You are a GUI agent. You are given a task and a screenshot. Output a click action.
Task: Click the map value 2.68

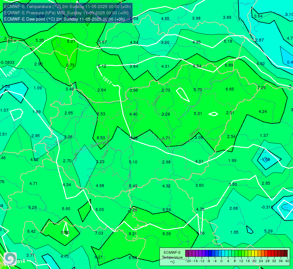233,208
